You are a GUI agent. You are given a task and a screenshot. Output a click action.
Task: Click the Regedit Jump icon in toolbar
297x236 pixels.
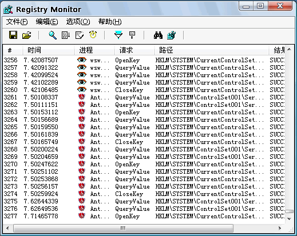coord(171,35)
